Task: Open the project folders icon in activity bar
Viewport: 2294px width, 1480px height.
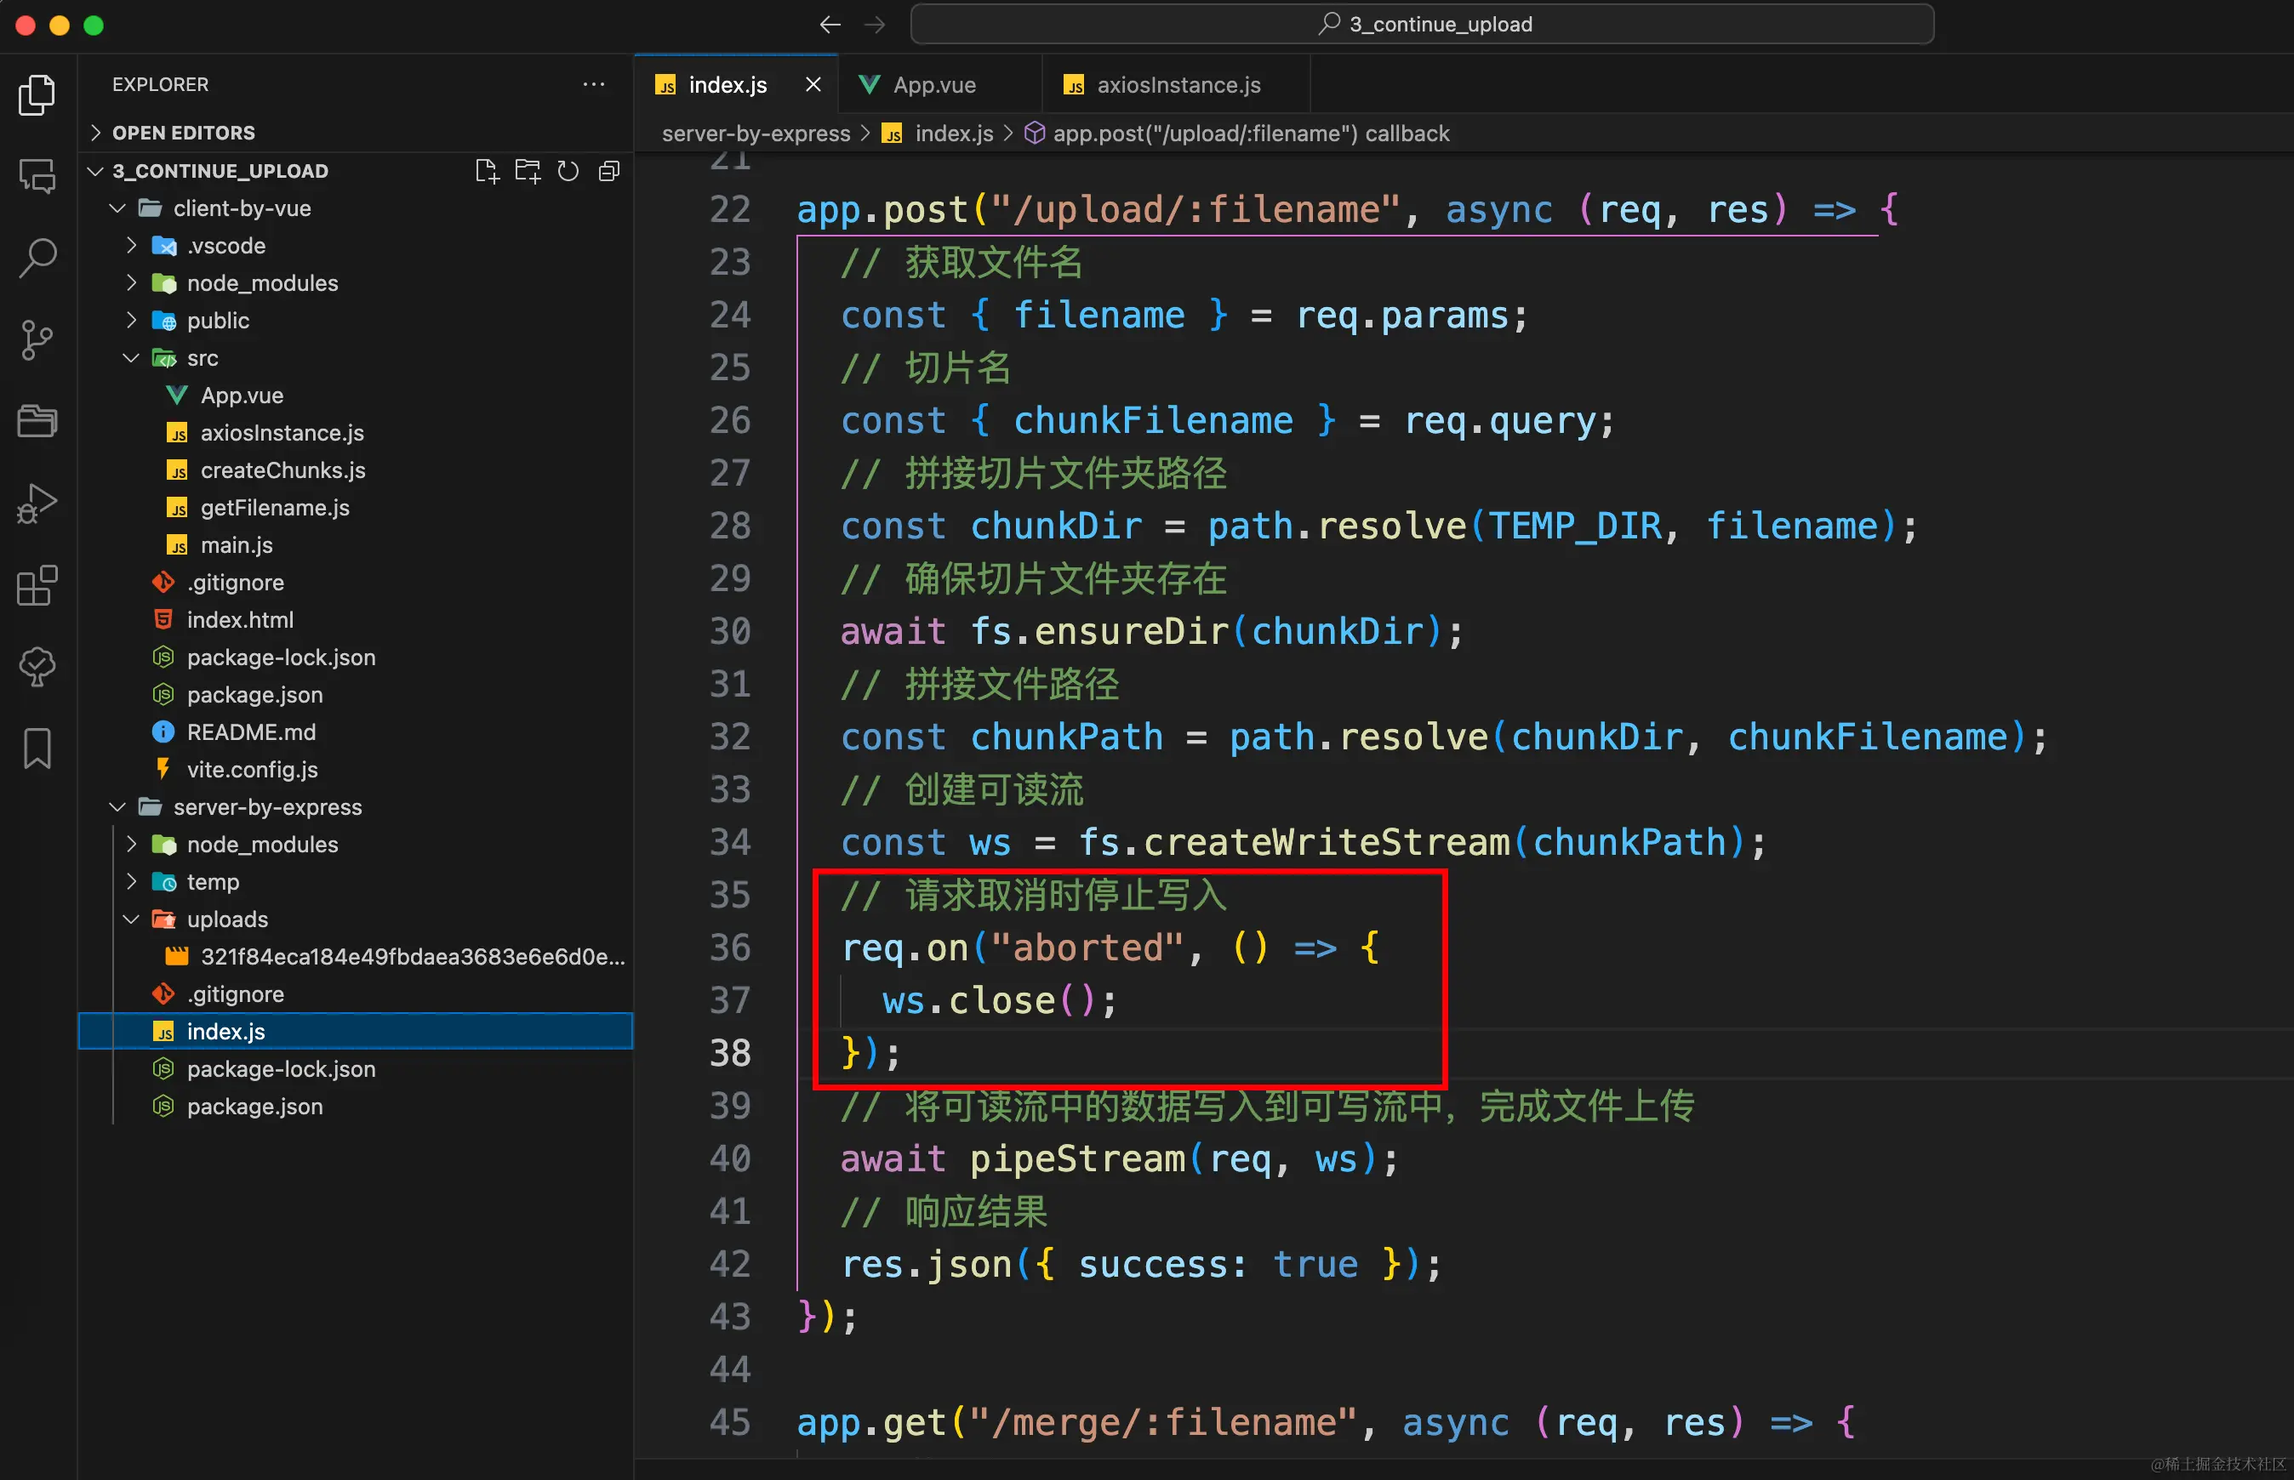Action: point(37,421)
